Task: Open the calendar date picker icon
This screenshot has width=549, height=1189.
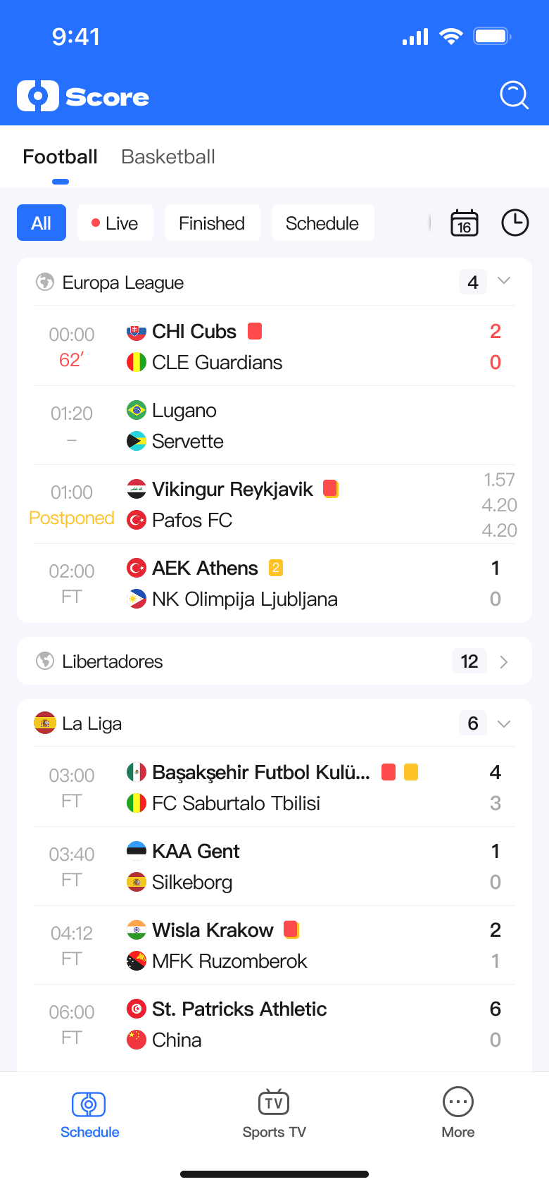Action: [465, 223]
